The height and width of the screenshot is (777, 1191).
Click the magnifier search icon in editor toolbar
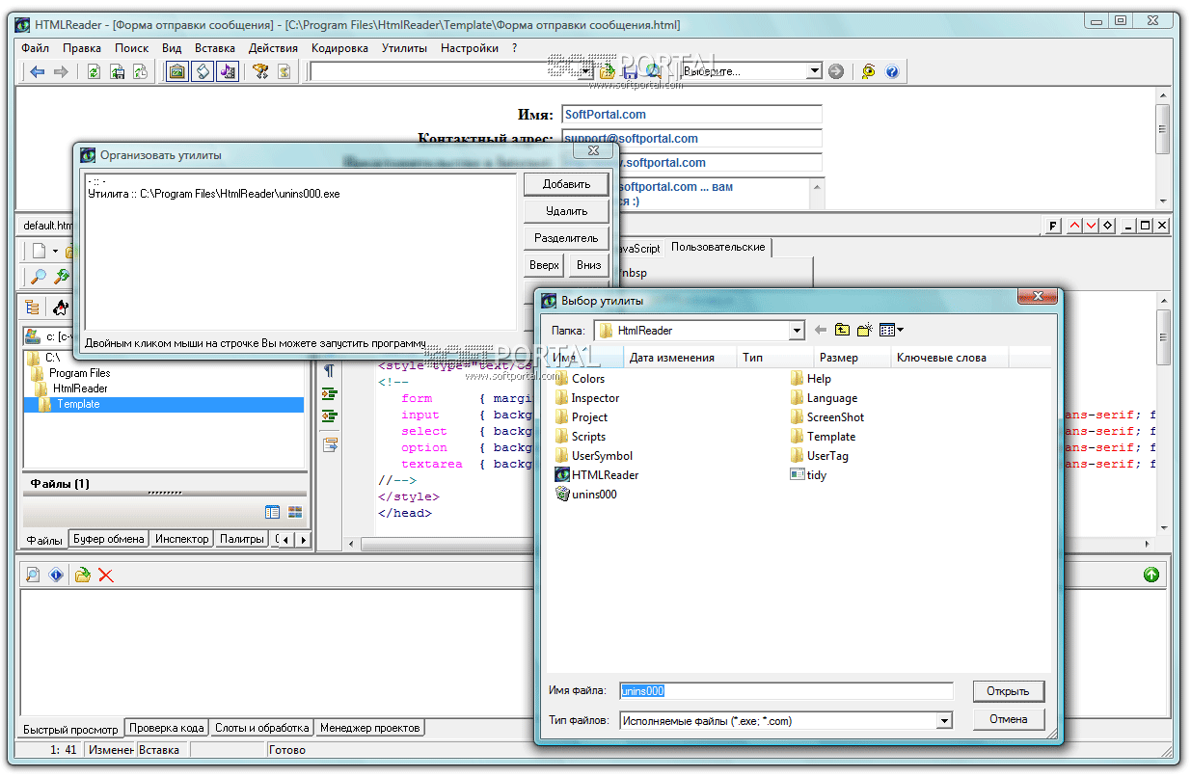[x=39, y=277]
